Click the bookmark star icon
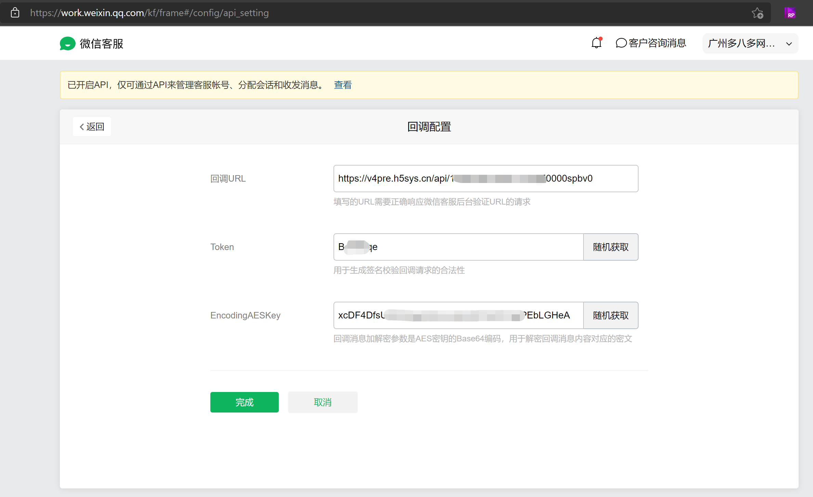Image resolution: width=813 pixels, height=497 pixels. 757,13
